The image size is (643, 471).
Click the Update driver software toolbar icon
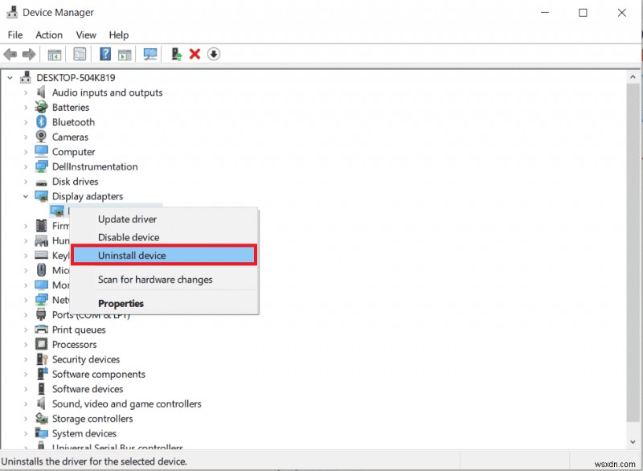176,54
